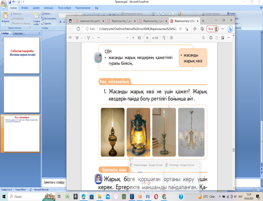The height and width of the screenshot is (201, 263).
Task: Reload the PDF page in Edge
Action: pyautogui.click(x=78, y=29)
